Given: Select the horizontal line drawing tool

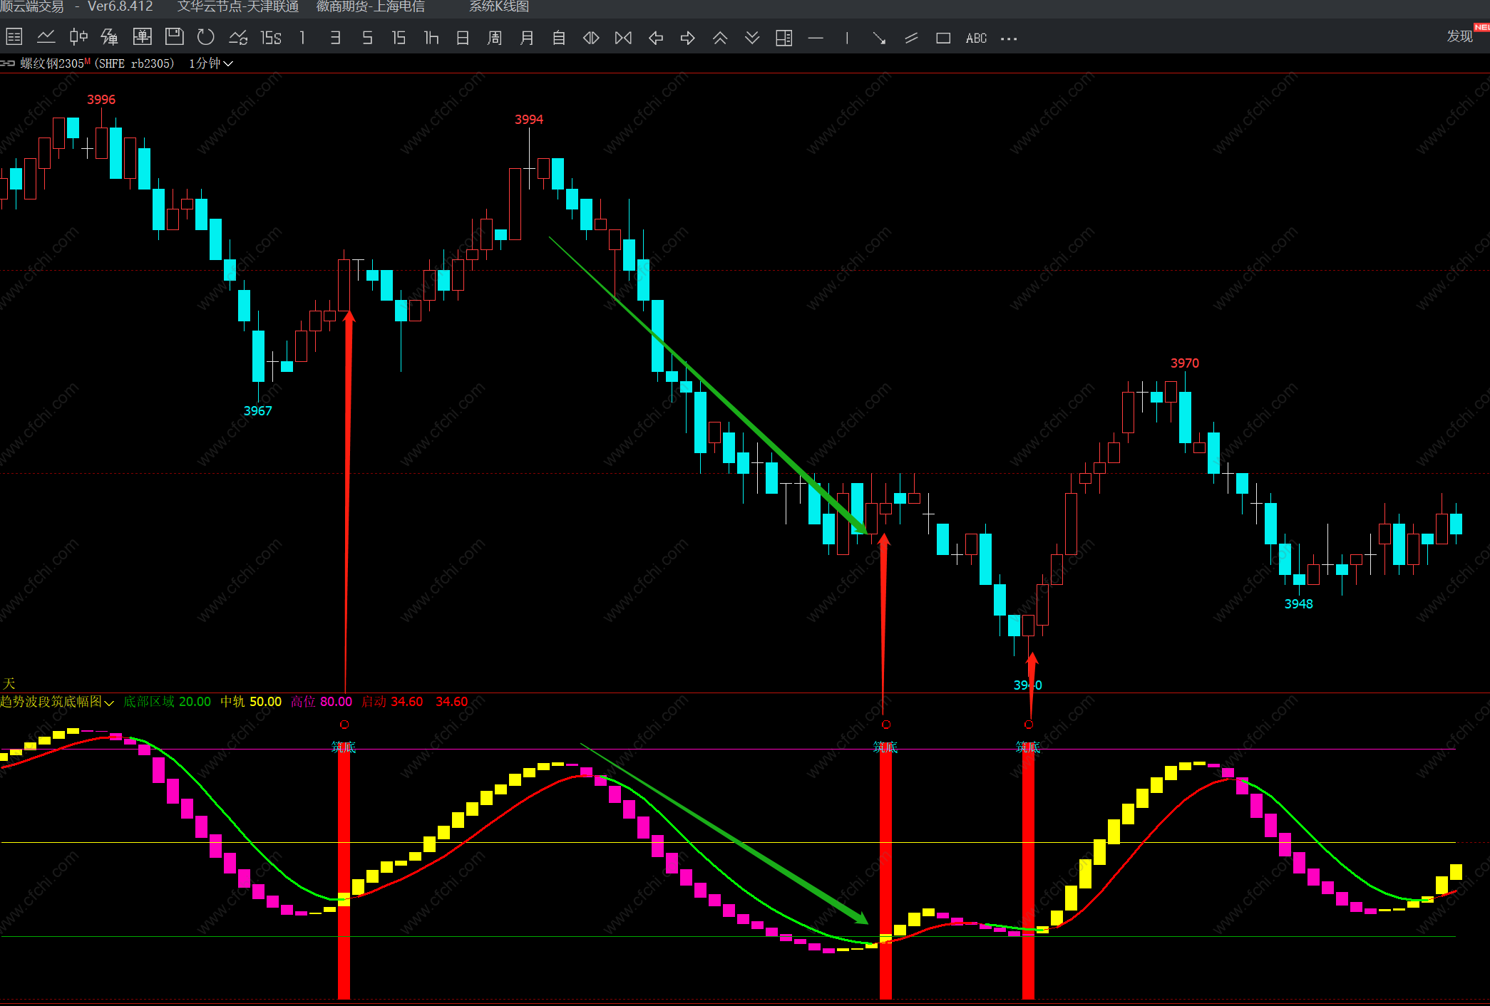Looking at the screenshot, I should pyautogui.click(x=816, y=38).
